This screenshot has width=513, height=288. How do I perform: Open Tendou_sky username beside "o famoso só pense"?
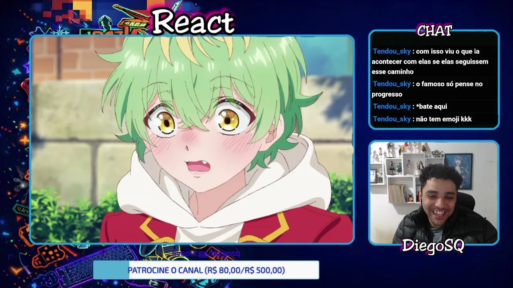point(392,84)
